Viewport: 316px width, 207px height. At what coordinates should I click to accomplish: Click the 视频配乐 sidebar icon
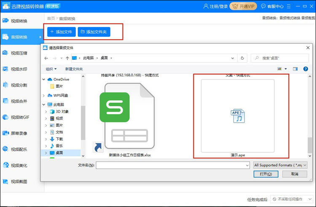coord(5,149)
